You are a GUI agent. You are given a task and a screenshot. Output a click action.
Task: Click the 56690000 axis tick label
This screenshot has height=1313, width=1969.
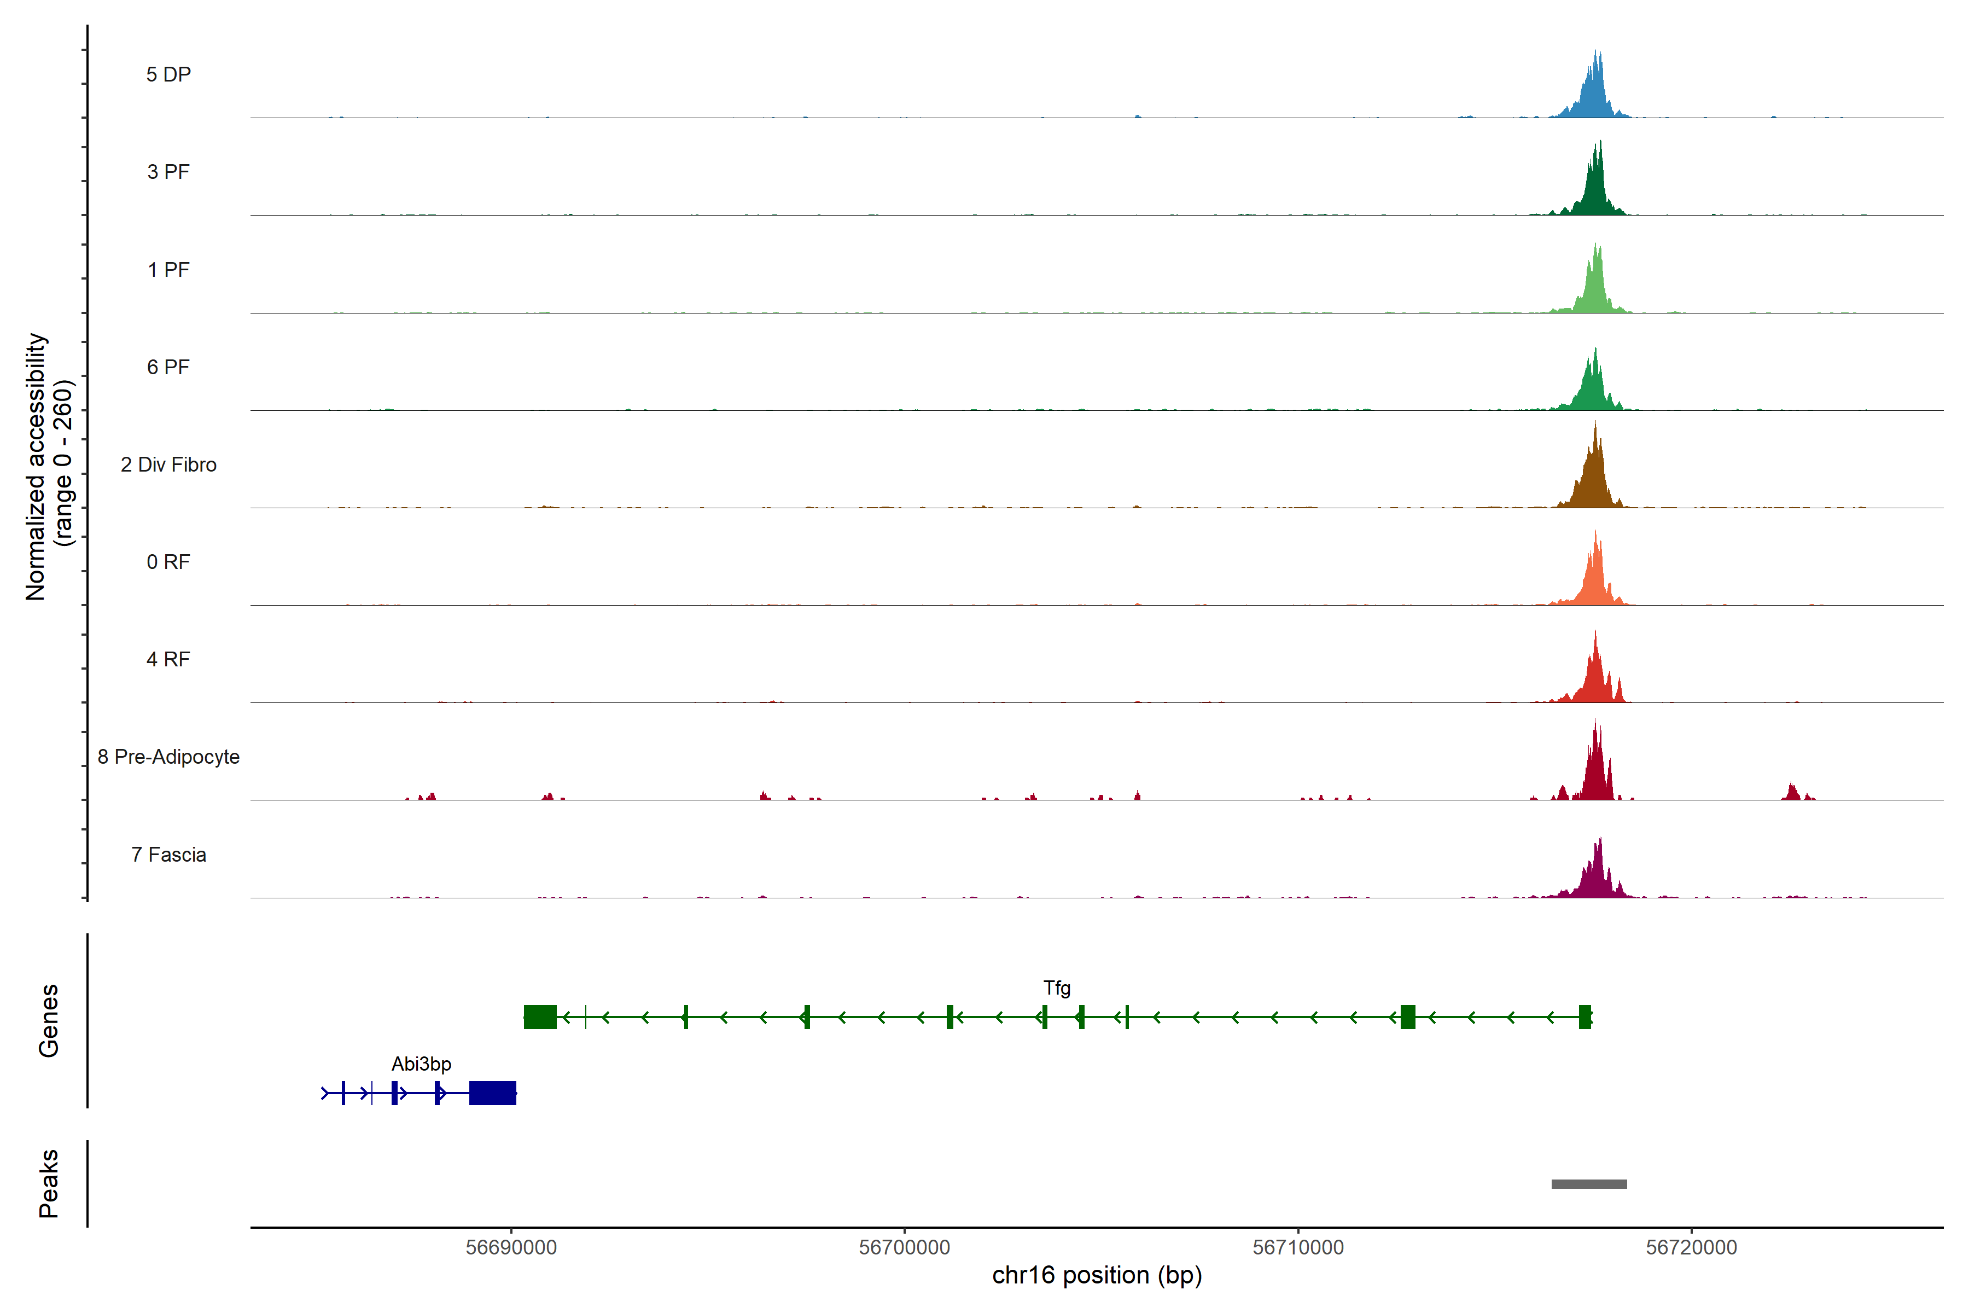[x=511, y=1247]
